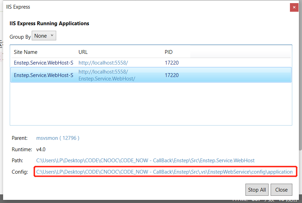Click the PID value 17220

(171, 62)
